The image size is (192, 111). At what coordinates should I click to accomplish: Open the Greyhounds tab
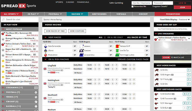pos(99,14)
